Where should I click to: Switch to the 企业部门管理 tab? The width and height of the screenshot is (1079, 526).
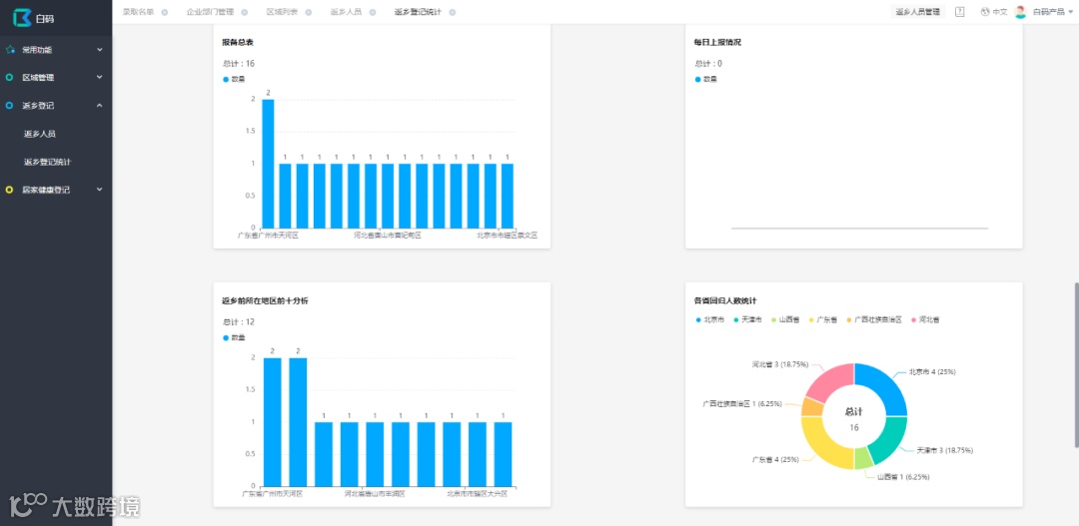point(210,12)
